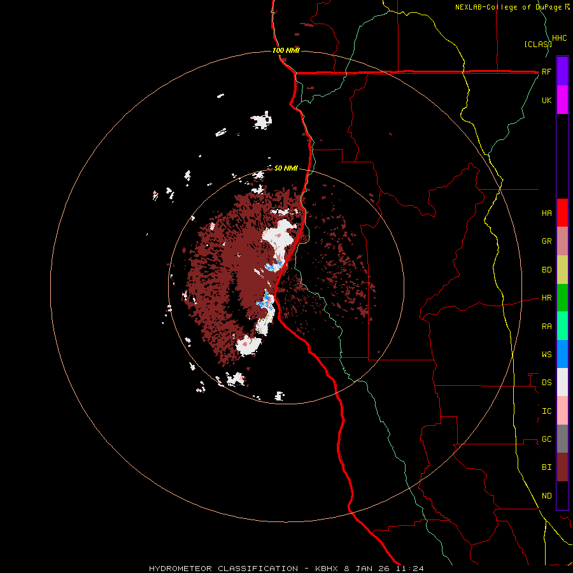Click the WS legend label
This screenshot has width=573, height=573.
(x=546, y=354)
